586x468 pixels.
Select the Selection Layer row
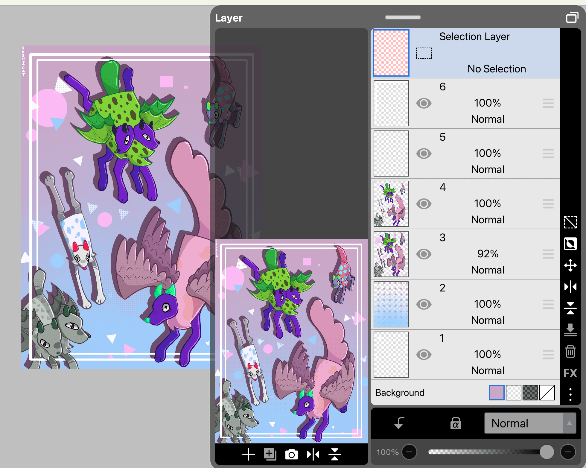tap(479, 53)
